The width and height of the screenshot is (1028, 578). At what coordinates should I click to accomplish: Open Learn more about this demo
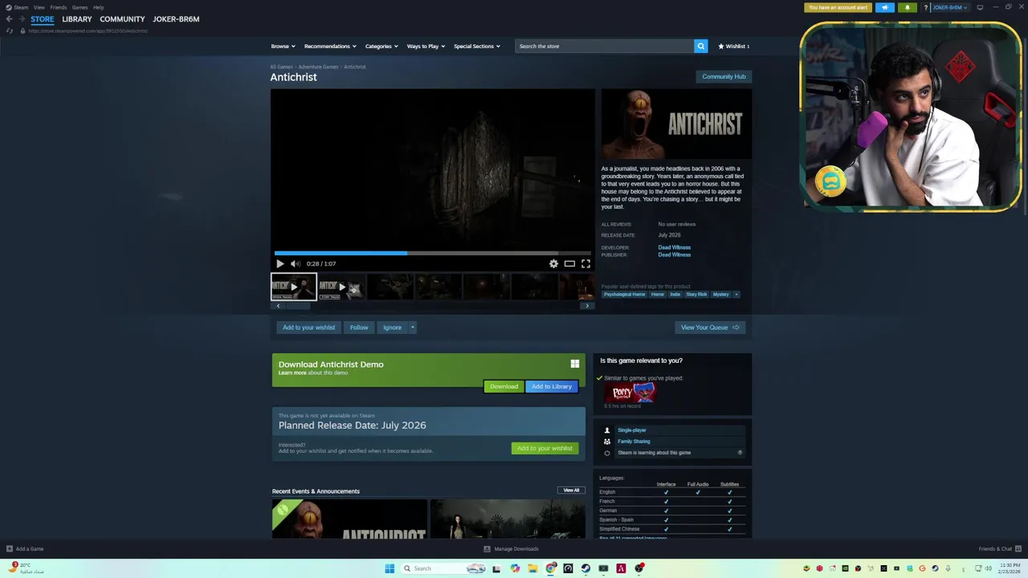(292, 372)
